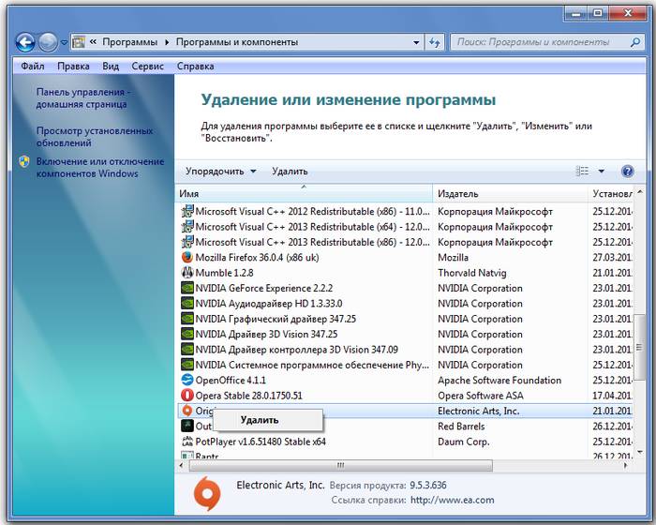The height and width of the screenshot is (525, 656).
Task: Click the Mozilla Firefox icon in list
Action: coord(187,257)
